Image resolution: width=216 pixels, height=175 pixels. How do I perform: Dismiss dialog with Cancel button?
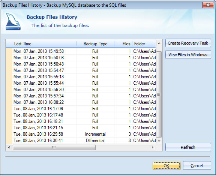(x=197, y=166)
